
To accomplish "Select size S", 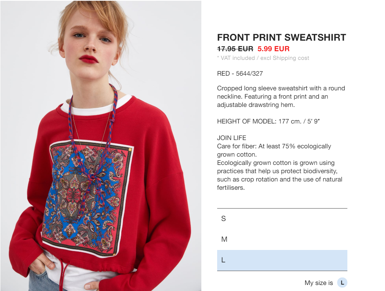I will coord(282,219).
